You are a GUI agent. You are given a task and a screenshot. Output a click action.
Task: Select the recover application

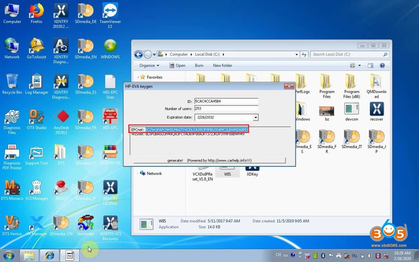coord(376,112)
